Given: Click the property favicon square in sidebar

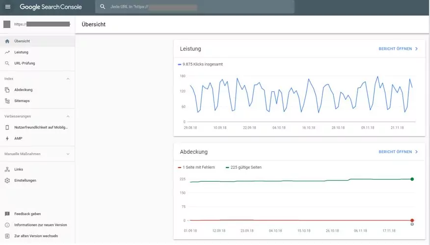Looking at the screenshot, I should tap(7, 25).
